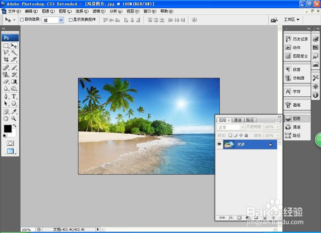
Task: Open the 图像 menu
Action: (x=48, y=11)
